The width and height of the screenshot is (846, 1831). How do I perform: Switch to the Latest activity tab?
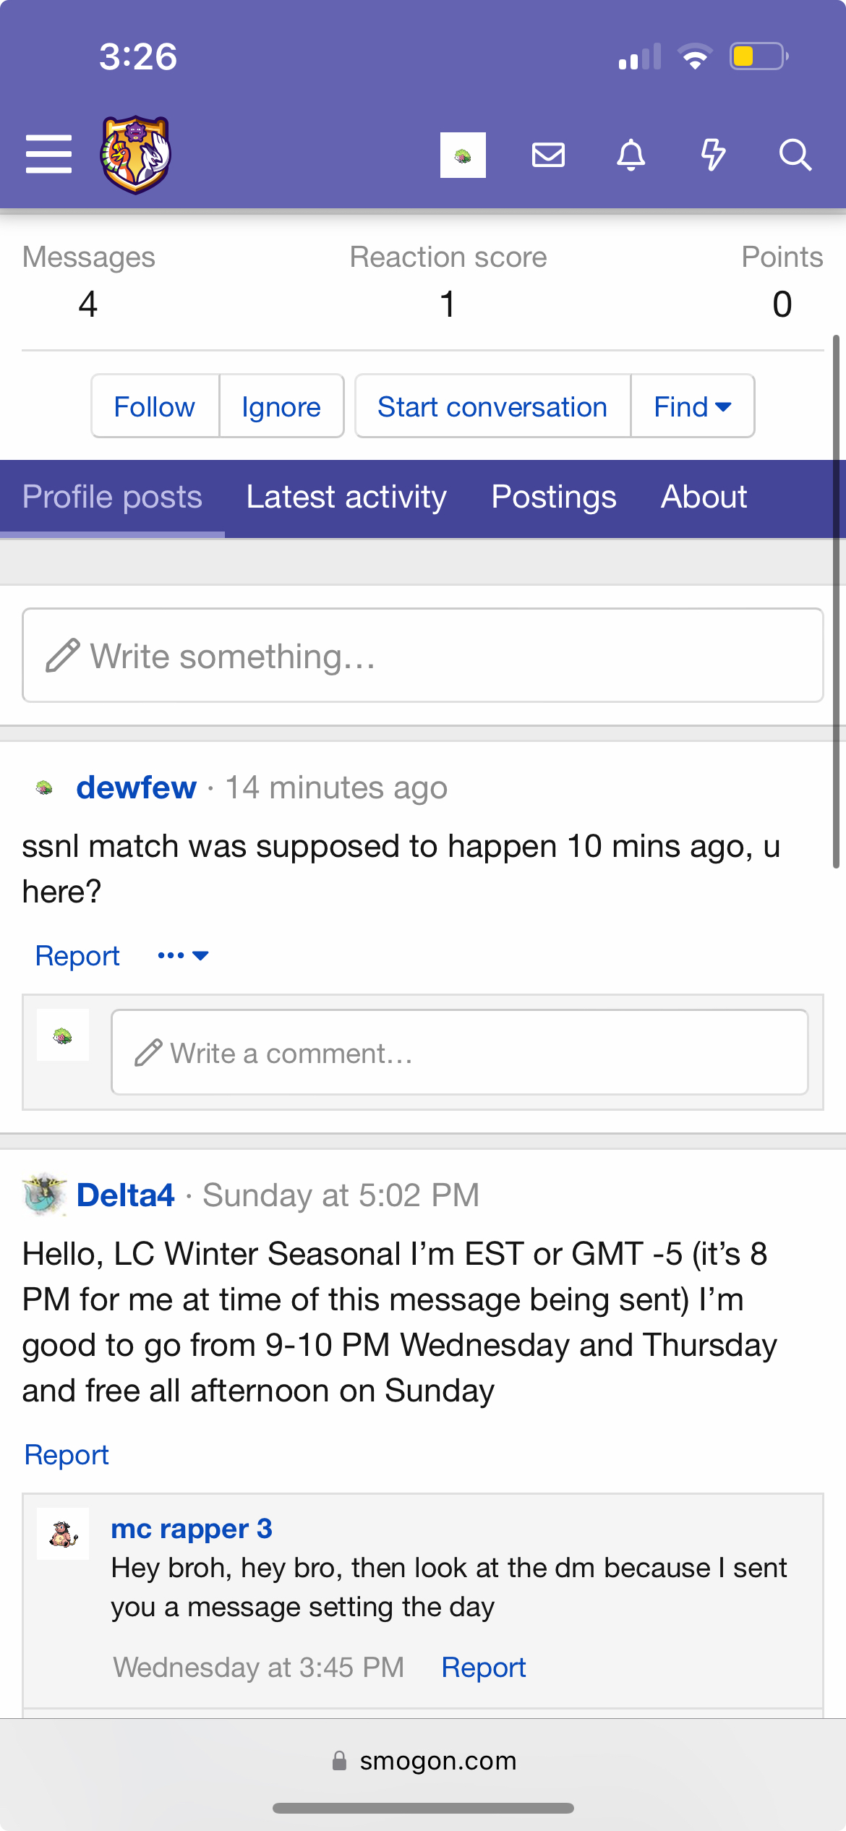[x=346, y=498]
